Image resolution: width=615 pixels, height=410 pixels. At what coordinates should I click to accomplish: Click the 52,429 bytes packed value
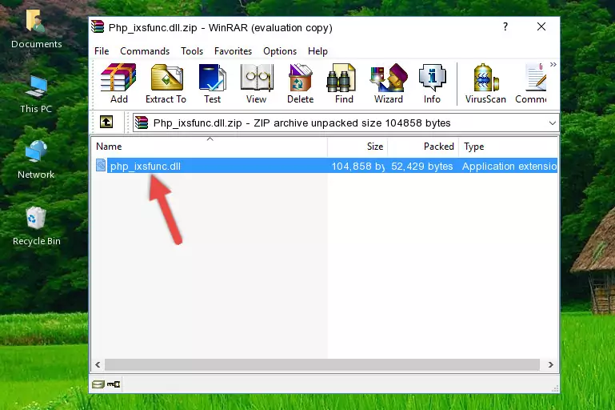(x=422, y=166)
